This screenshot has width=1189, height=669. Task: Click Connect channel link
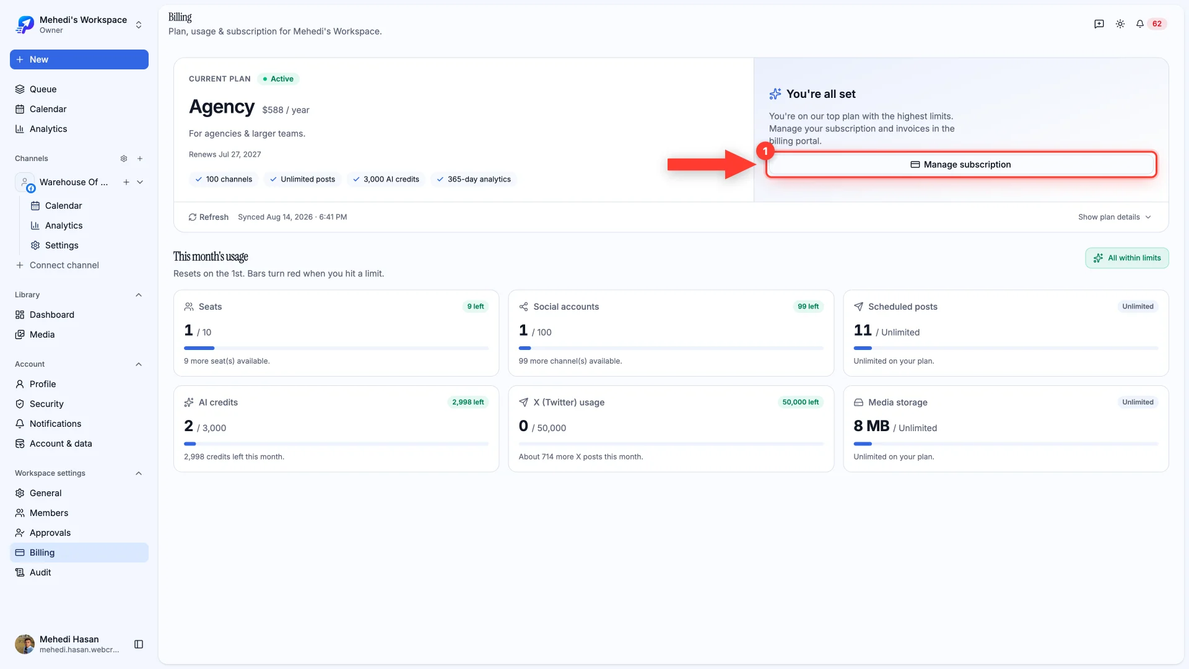point(58,265)
